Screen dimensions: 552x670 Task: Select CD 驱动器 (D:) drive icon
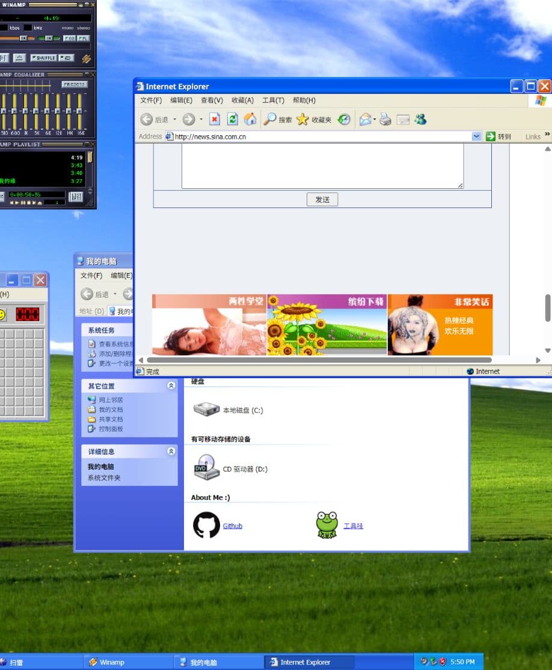click(x=207, y=467)
